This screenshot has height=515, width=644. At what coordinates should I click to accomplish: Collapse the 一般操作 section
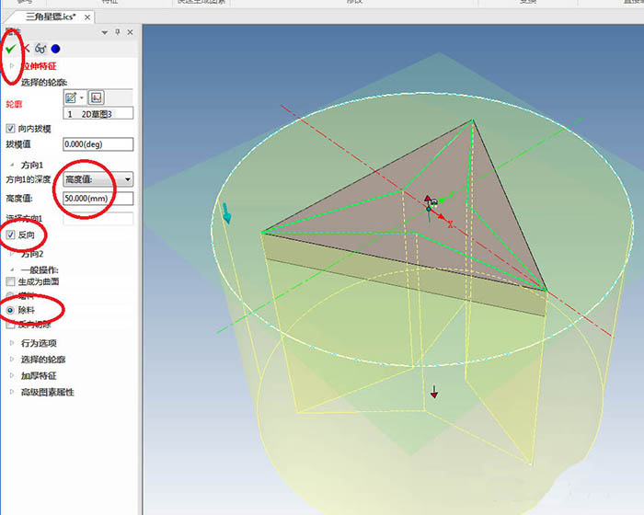click(12, 269)
